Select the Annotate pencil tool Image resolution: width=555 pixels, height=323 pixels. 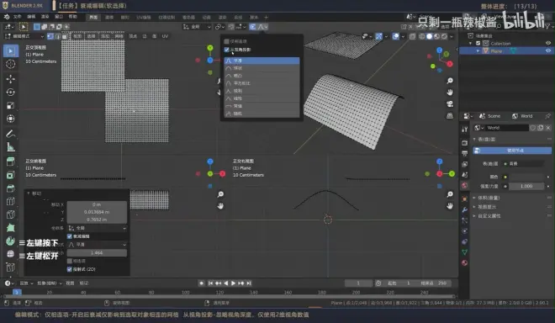(11, 134)
